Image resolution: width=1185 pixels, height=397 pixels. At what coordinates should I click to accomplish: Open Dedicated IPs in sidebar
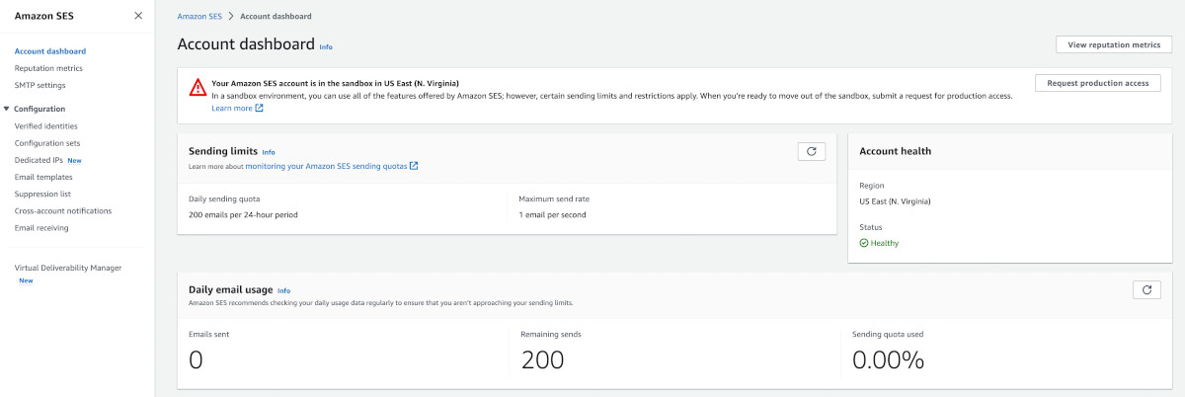click(x=39, y=160)
